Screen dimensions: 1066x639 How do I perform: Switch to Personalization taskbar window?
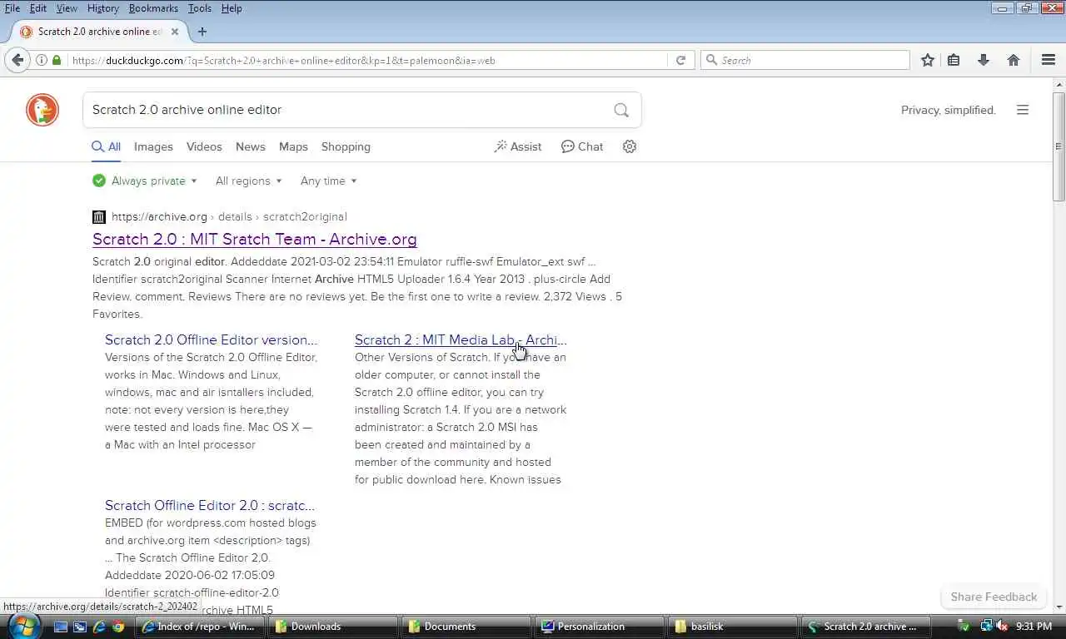[600, 626]
